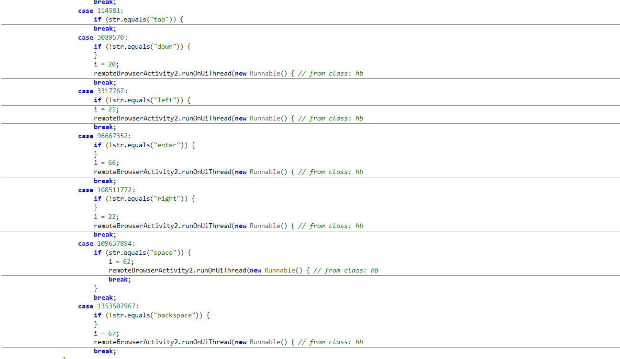Select case value 1353507967
The image size is (620, 359).
(x=116, y=306)
